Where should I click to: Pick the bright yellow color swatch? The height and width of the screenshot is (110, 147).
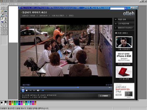pyautogui.click(x=12, y=104)
